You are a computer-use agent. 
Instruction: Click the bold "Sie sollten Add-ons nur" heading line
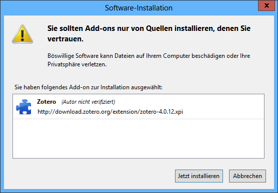tap(149, 28)
